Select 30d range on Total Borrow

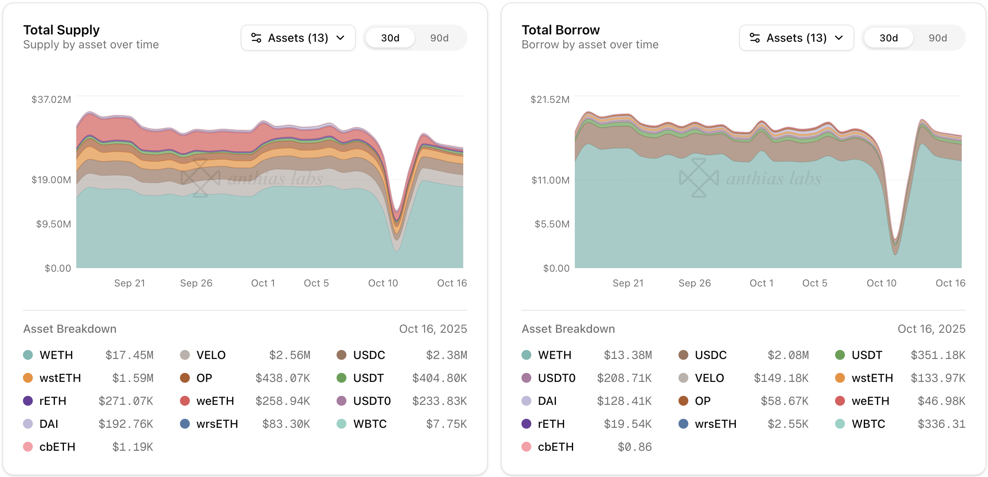coord(888,38)
